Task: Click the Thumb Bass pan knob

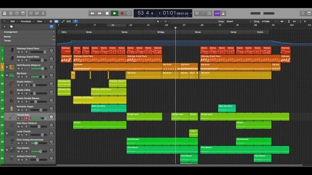Action: click(51, 117)
